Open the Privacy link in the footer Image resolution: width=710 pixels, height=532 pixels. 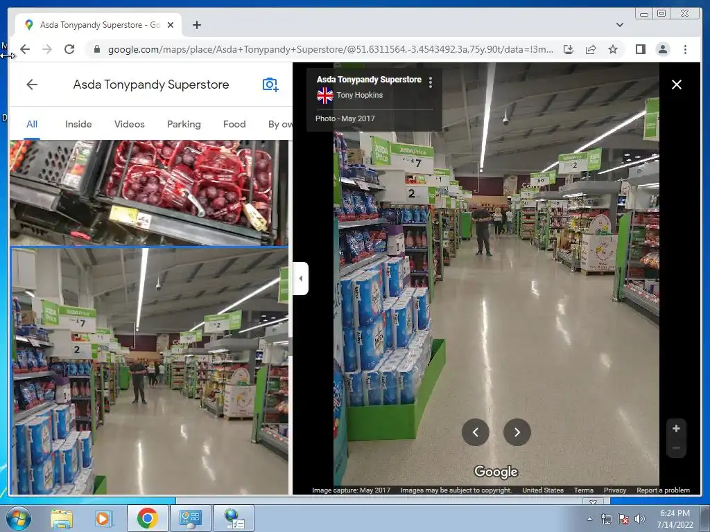pos(615,490)
